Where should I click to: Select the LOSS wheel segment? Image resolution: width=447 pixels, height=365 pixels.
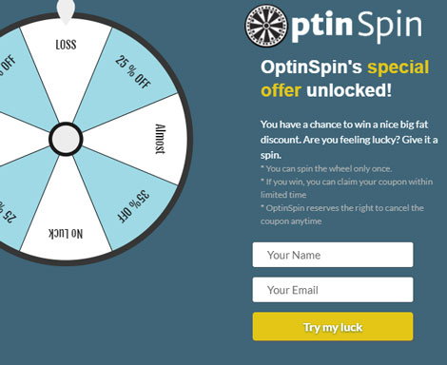[66, 64]
